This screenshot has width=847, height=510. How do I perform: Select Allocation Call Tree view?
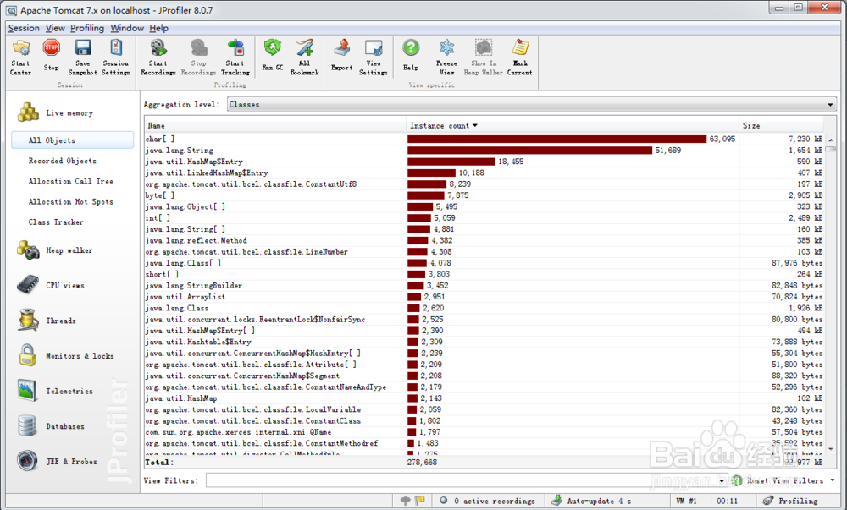coord(71,181)
